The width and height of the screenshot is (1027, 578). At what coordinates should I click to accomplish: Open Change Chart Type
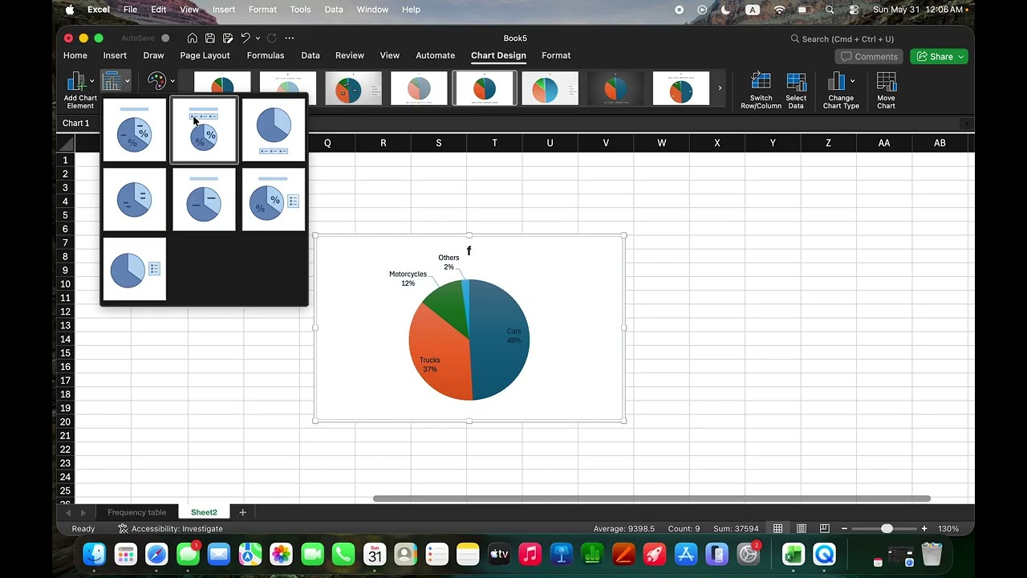pyautogui.click(x=841, y=90)
